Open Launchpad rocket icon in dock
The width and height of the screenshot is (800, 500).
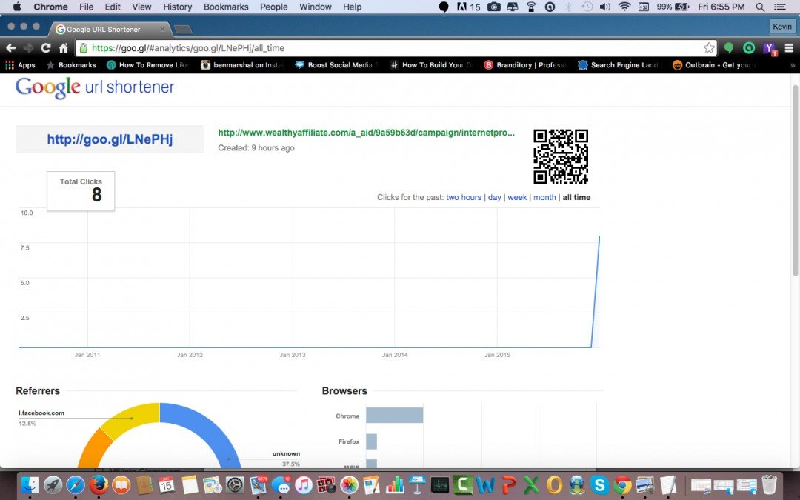tap(53, 484)
